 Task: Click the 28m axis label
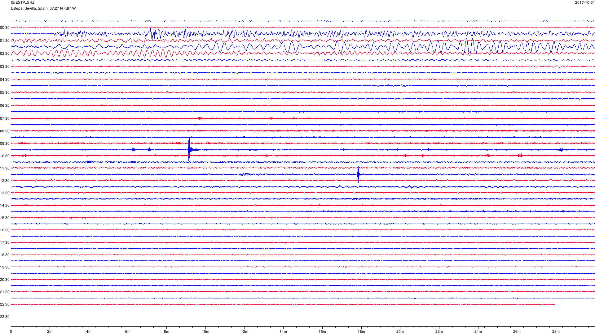(x=556, y=332)
